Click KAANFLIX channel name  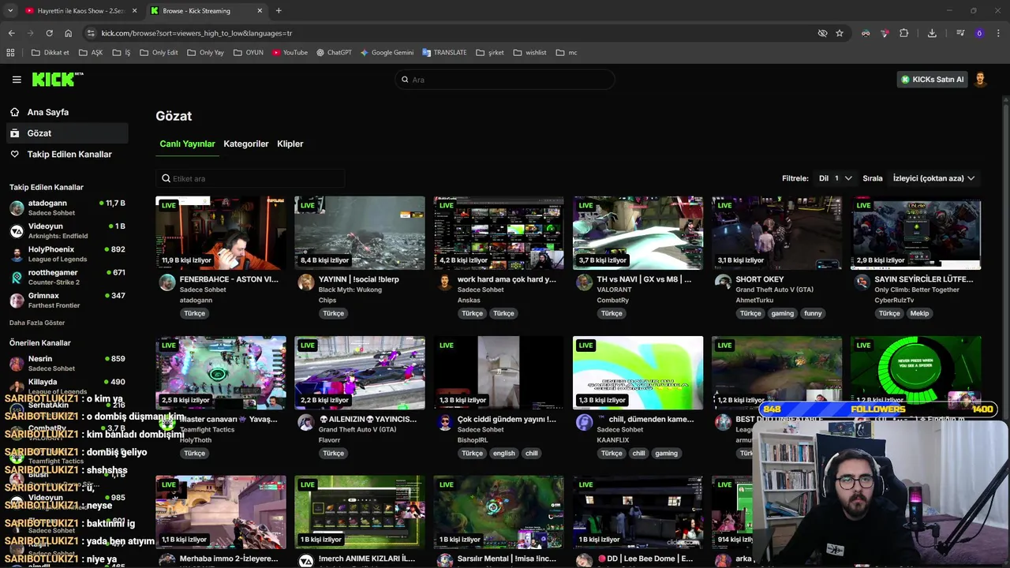[614, 440]
